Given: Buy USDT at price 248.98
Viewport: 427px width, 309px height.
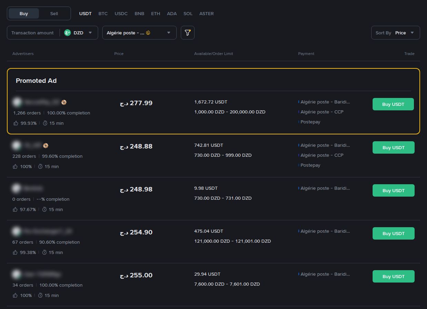Looking at the screenshot, I should 394,190.
